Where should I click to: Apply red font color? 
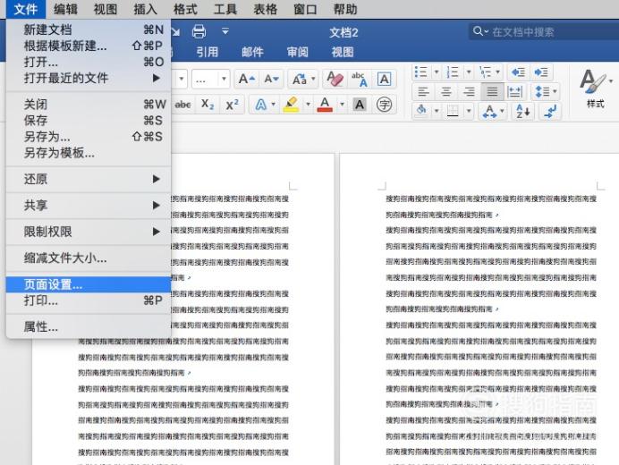click(325, 105)
